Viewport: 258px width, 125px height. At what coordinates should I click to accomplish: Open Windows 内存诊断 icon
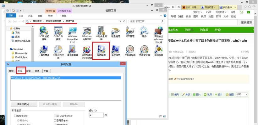click(x=87, y=30)
